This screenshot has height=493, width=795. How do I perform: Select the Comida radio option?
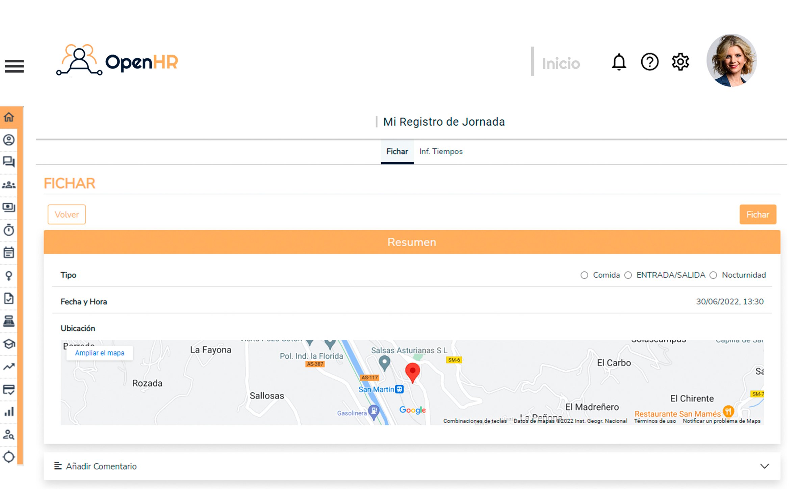584,275
